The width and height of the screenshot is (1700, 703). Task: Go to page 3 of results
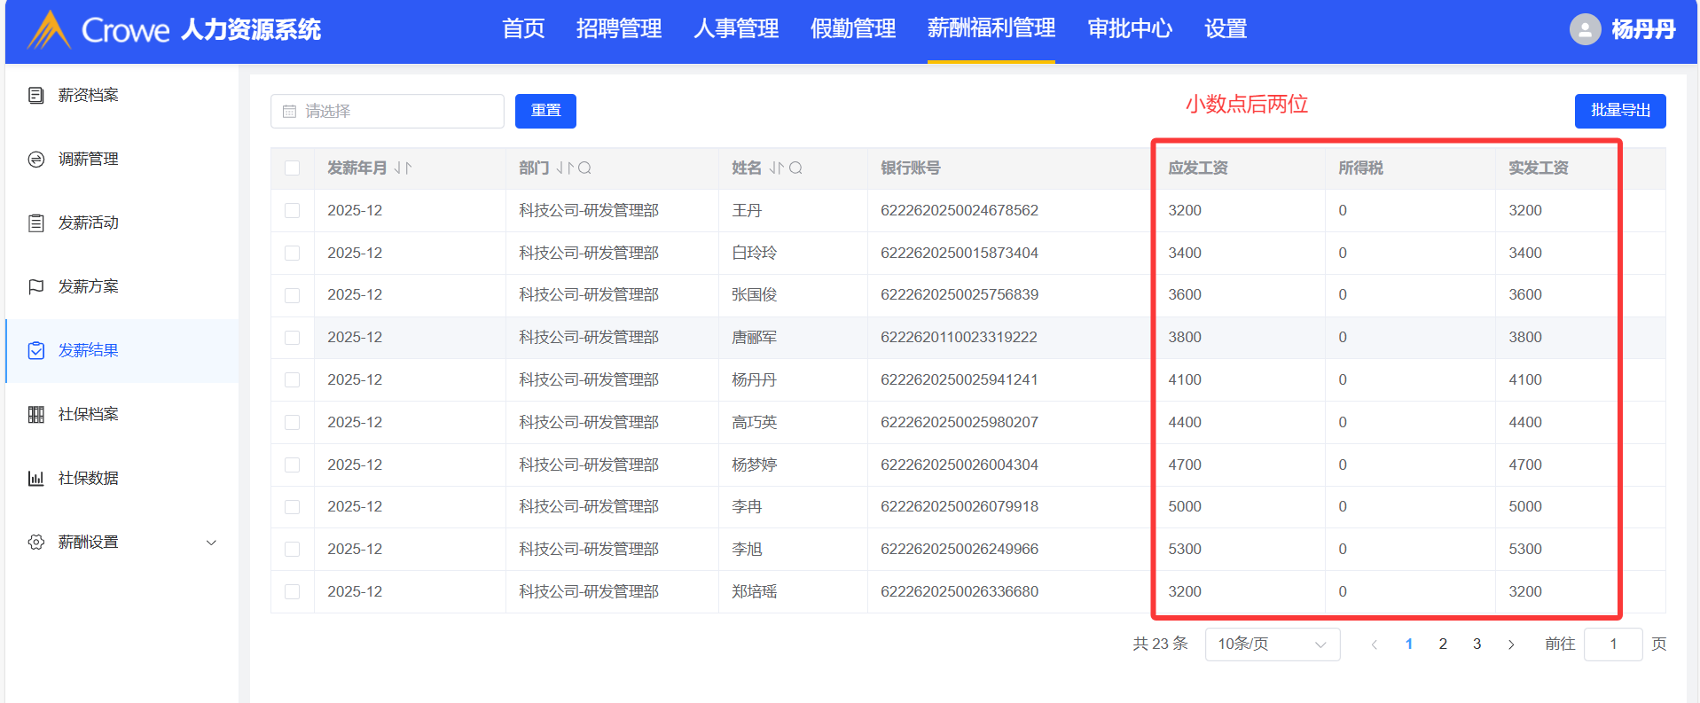point(1477,644)
